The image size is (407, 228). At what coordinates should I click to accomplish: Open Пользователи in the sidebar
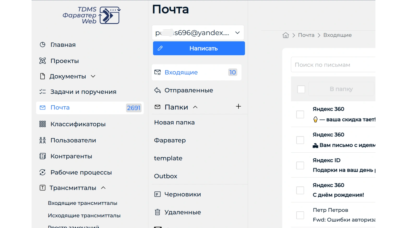73,140
